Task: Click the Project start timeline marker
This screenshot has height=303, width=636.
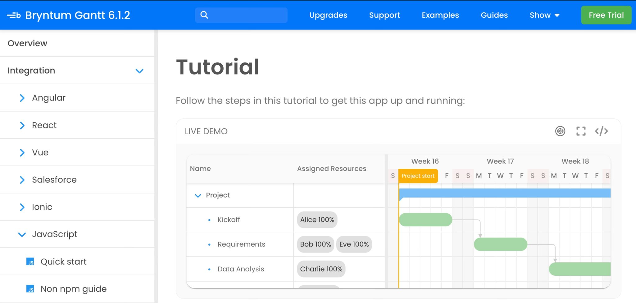Action: (x=418, y=176)
